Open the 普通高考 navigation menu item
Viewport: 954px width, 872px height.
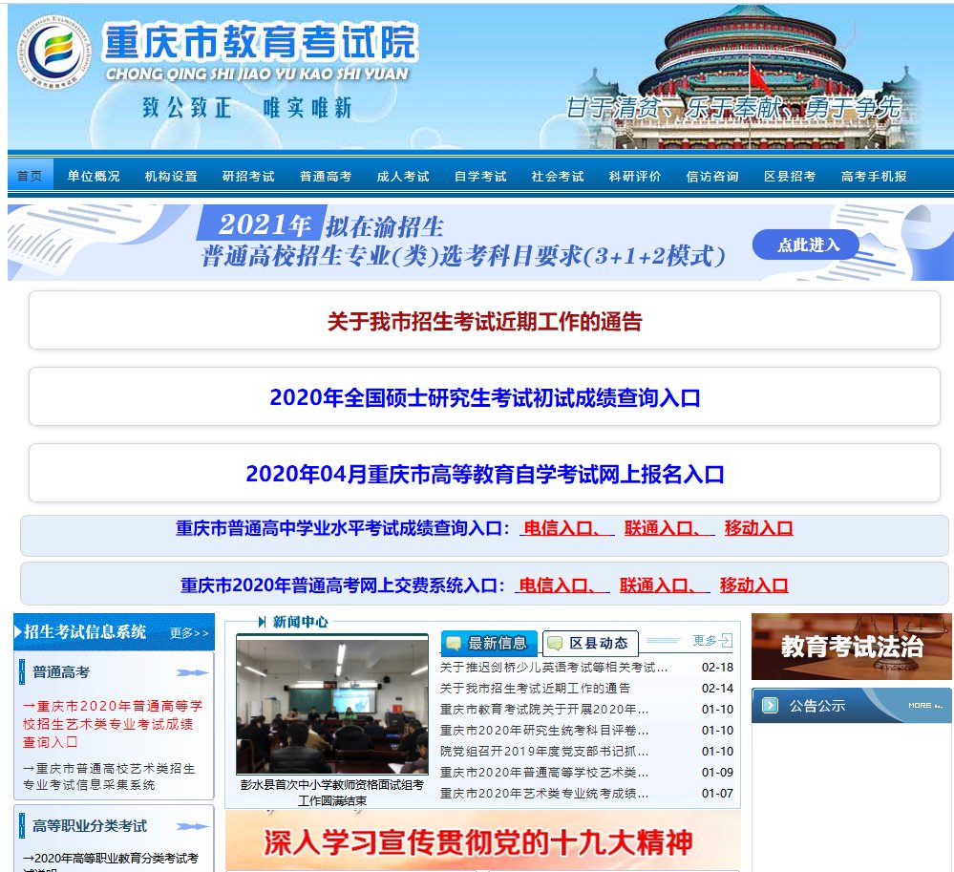(325, 176)
